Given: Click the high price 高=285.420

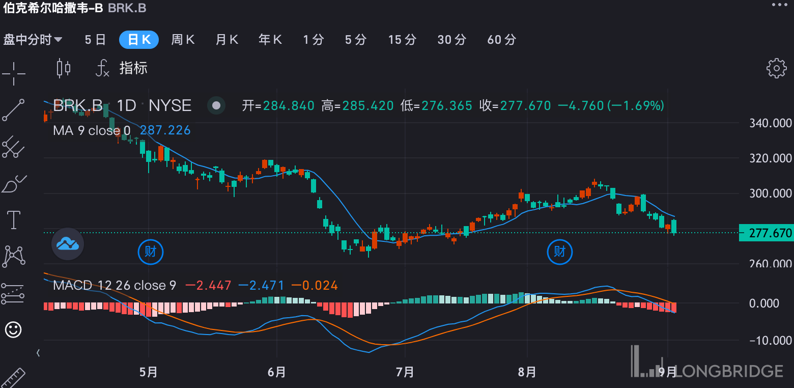Looking at the screenshot, I should coord(358,105).
